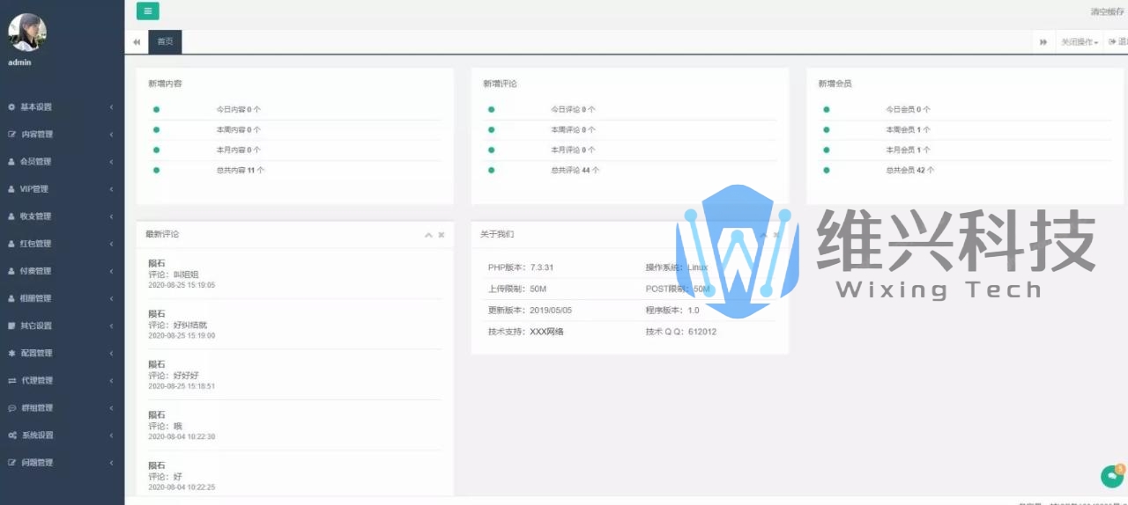Viewport: 1128px width, 505px height.
Task: Click the 更新版本: 2019/05/05 entry
Action: 531,310
